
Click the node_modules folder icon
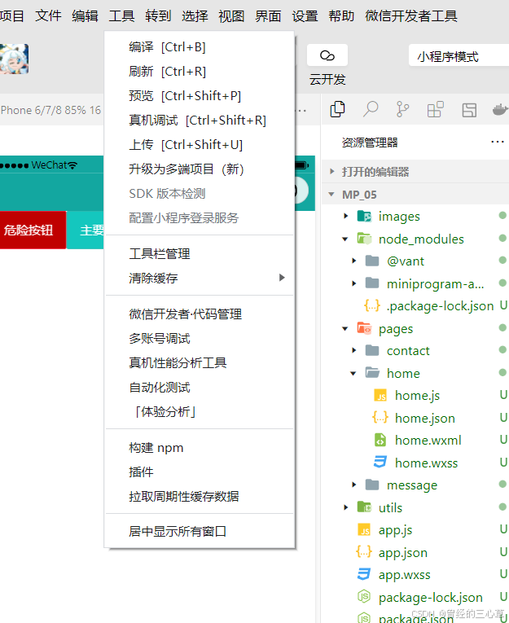pyautogui.click(x=364, y=239)
